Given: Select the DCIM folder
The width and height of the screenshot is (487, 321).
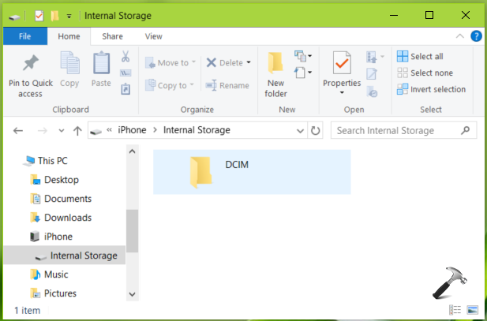Looking at the screenshot, I should click(x=252, y=172).
